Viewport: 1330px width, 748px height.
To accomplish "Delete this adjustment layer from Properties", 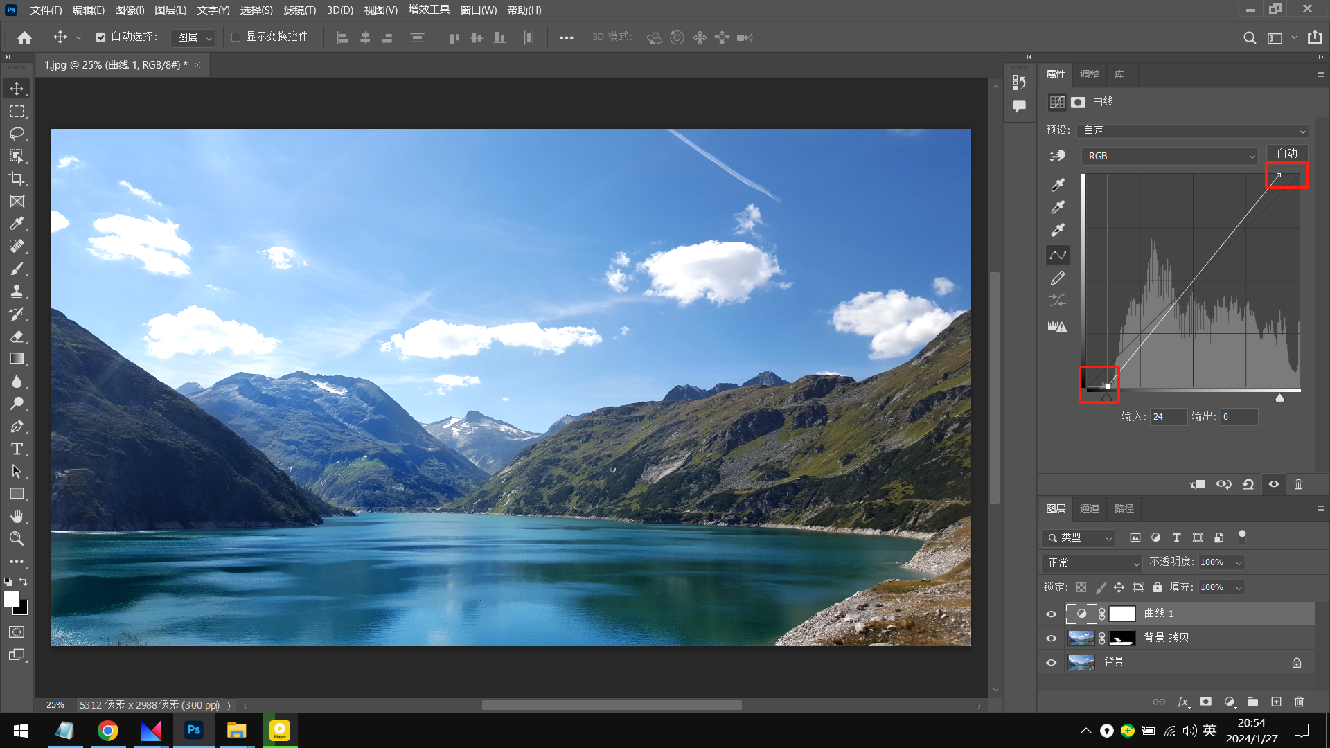I will [1299, 484].
